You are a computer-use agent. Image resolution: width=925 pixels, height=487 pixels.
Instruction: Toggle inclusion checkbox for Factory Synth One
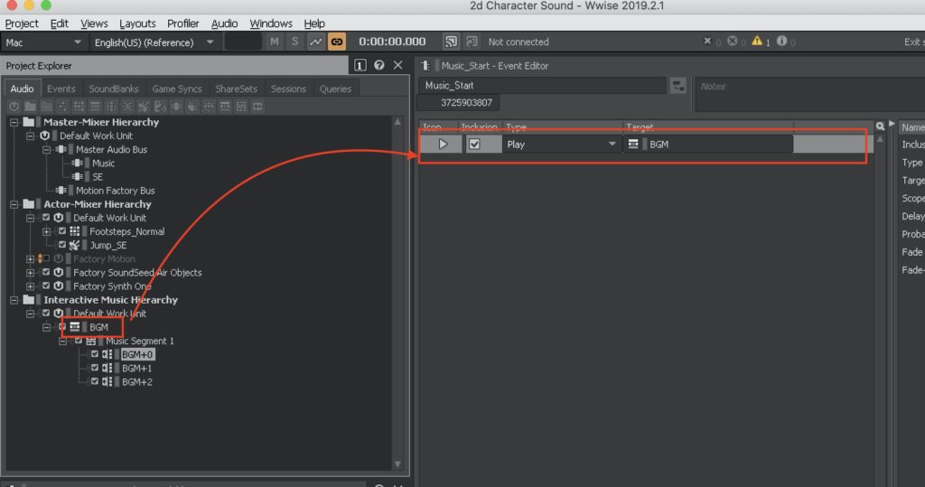point(45,286)
